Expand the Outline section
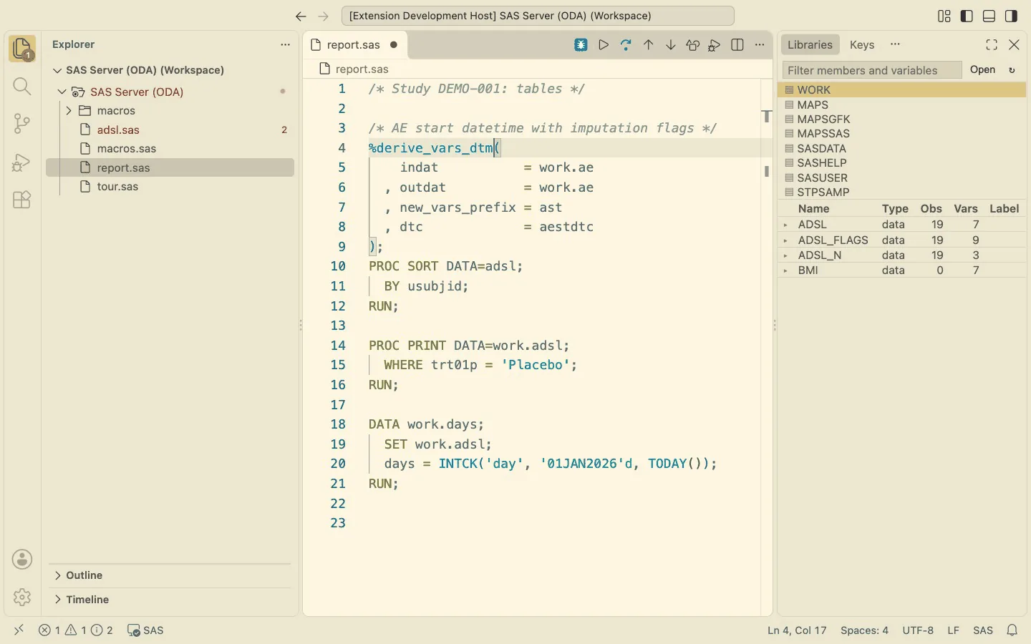The image size is (1031, 644). tap(58, 575)
